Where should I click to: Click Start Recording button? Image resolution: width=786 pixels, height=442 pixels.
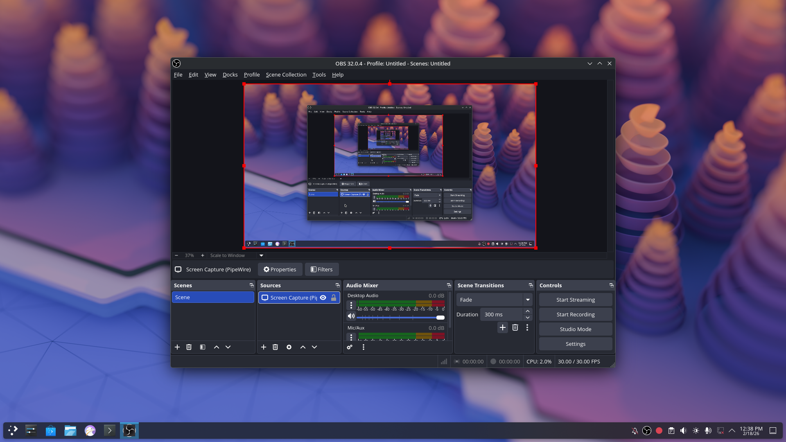pyautogui.click(x=575, y=314)
